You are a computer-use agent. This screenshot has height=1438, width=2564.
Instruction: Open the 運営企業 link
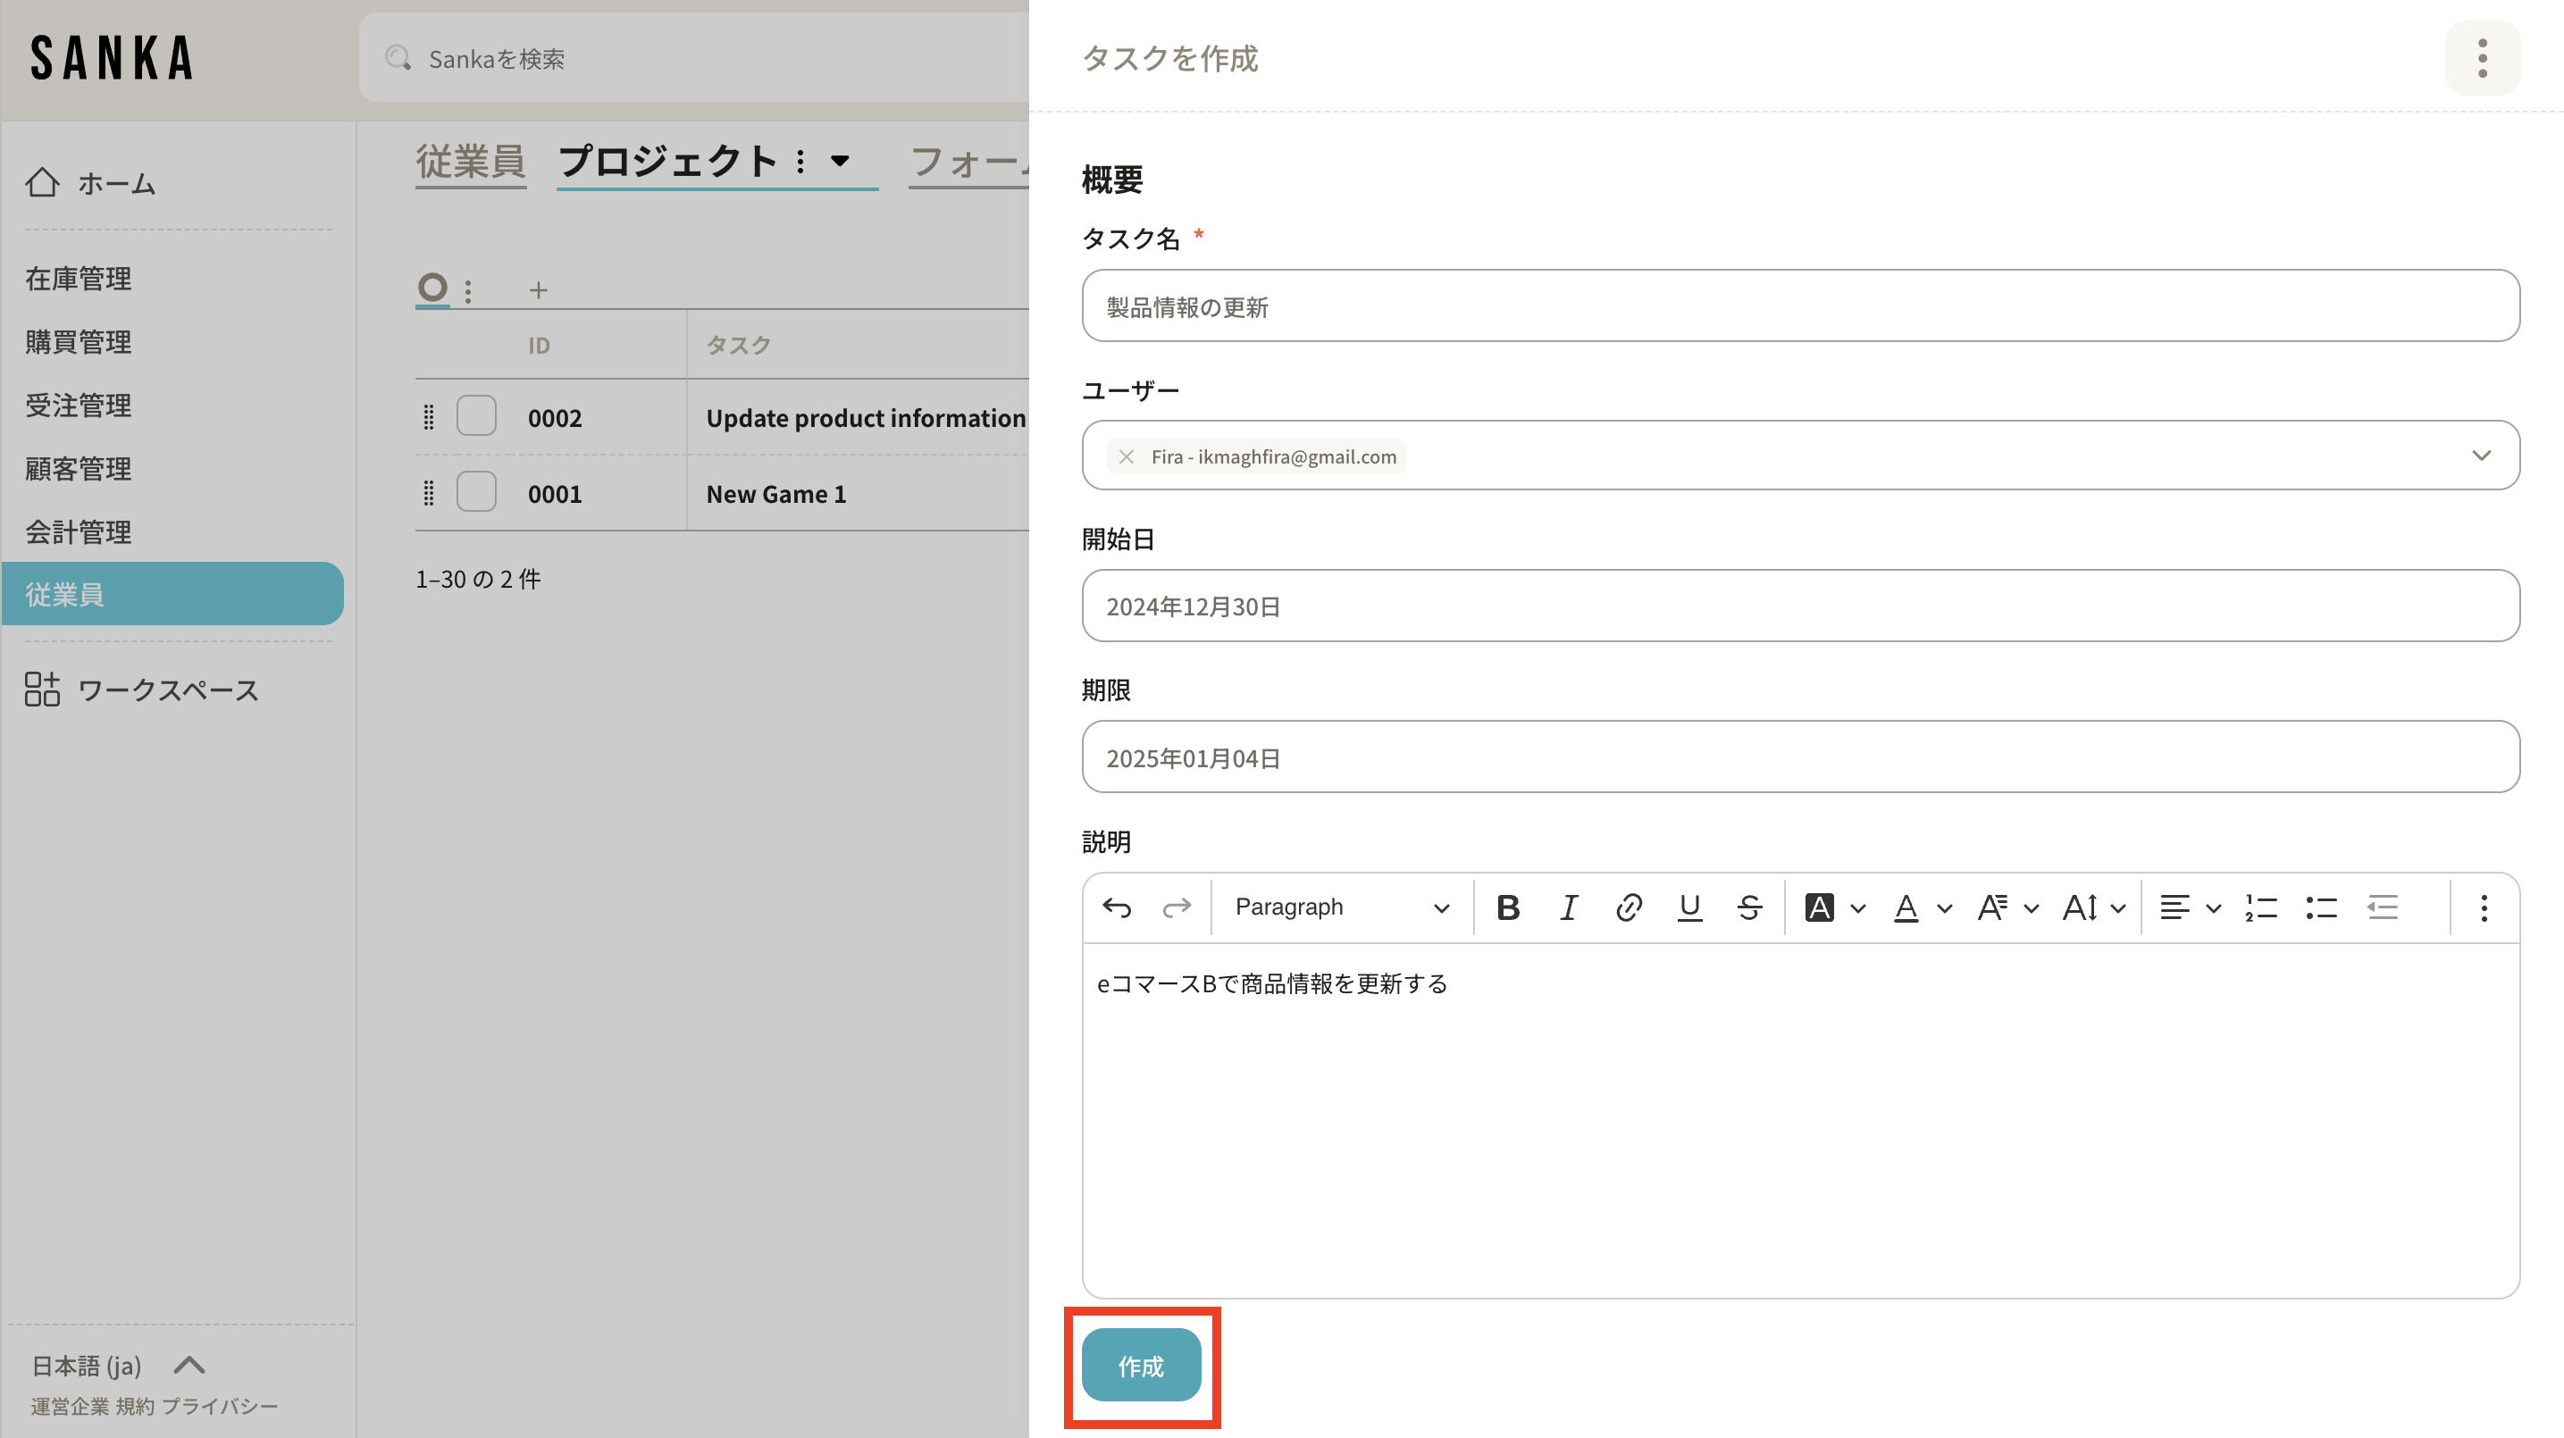click(70, 1406)
